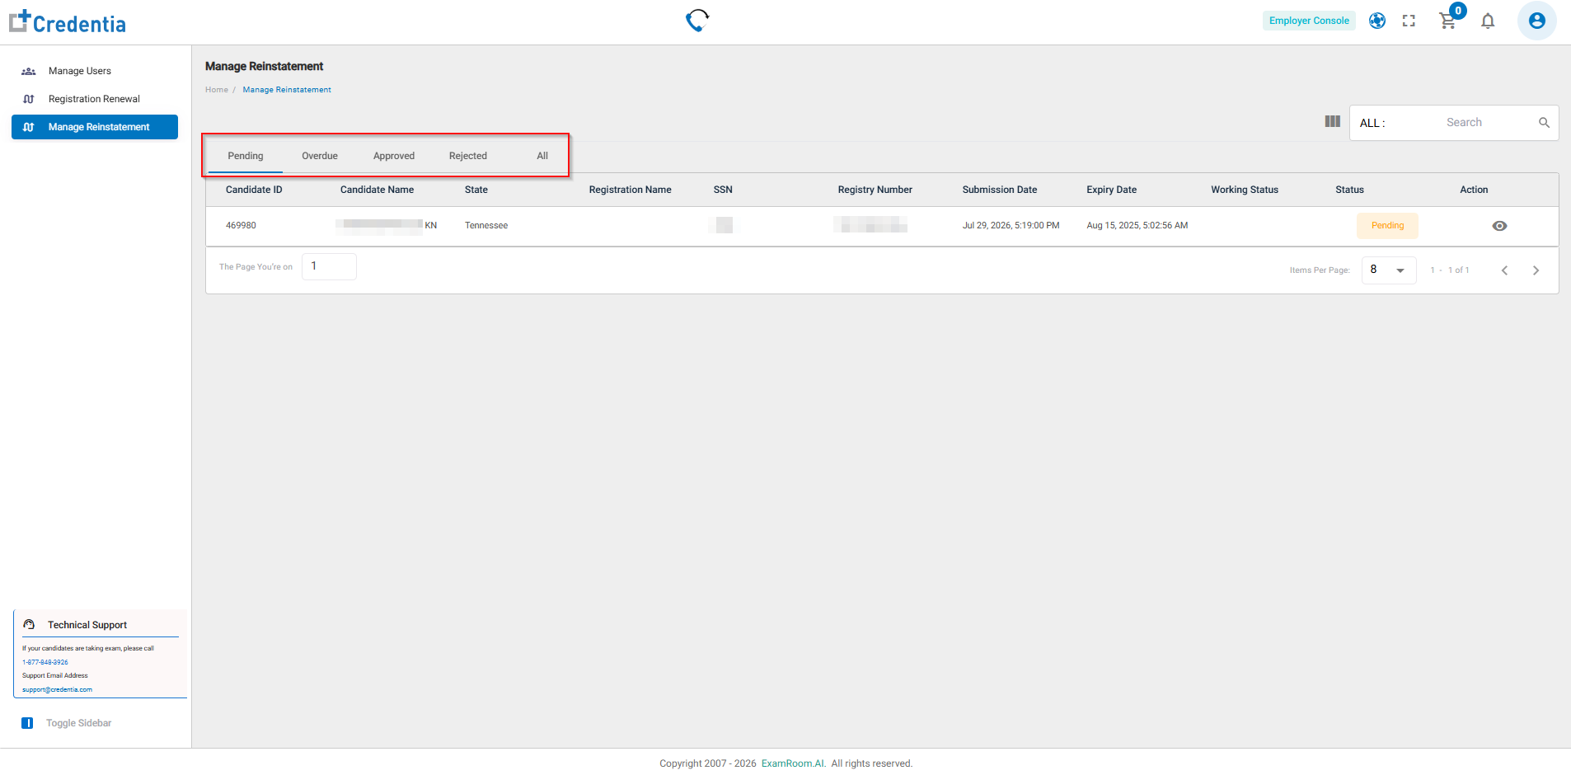Click the Registry Number column header
1571x775 pixels.
pos(875,190)
